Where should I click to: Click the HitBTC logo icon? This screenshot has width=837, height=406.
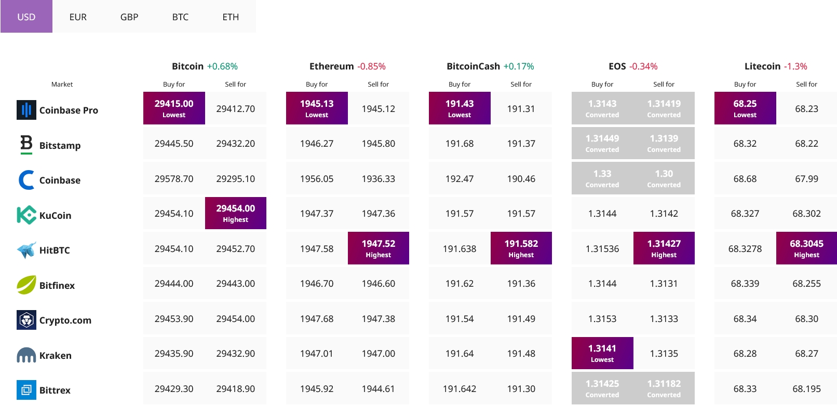click(x=26, y=250)
